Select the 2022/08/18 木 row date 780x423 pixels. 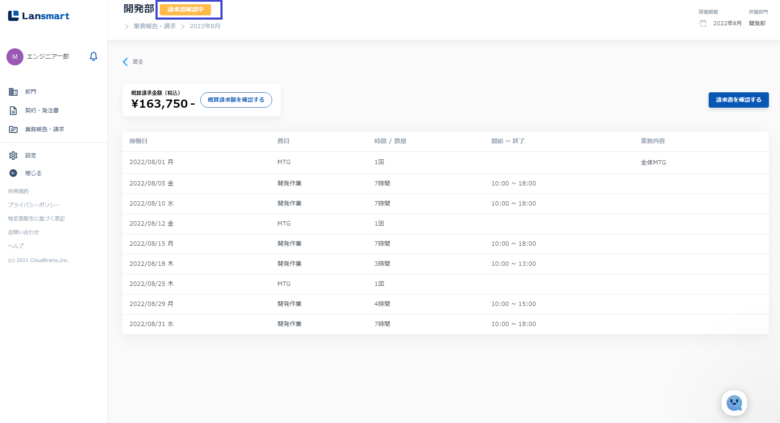click(152, 264)
